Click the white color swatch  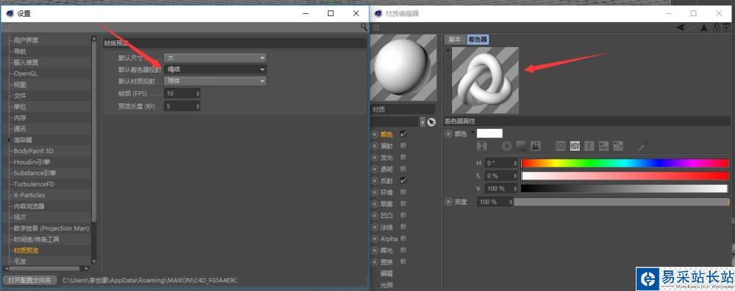(490, 134)
